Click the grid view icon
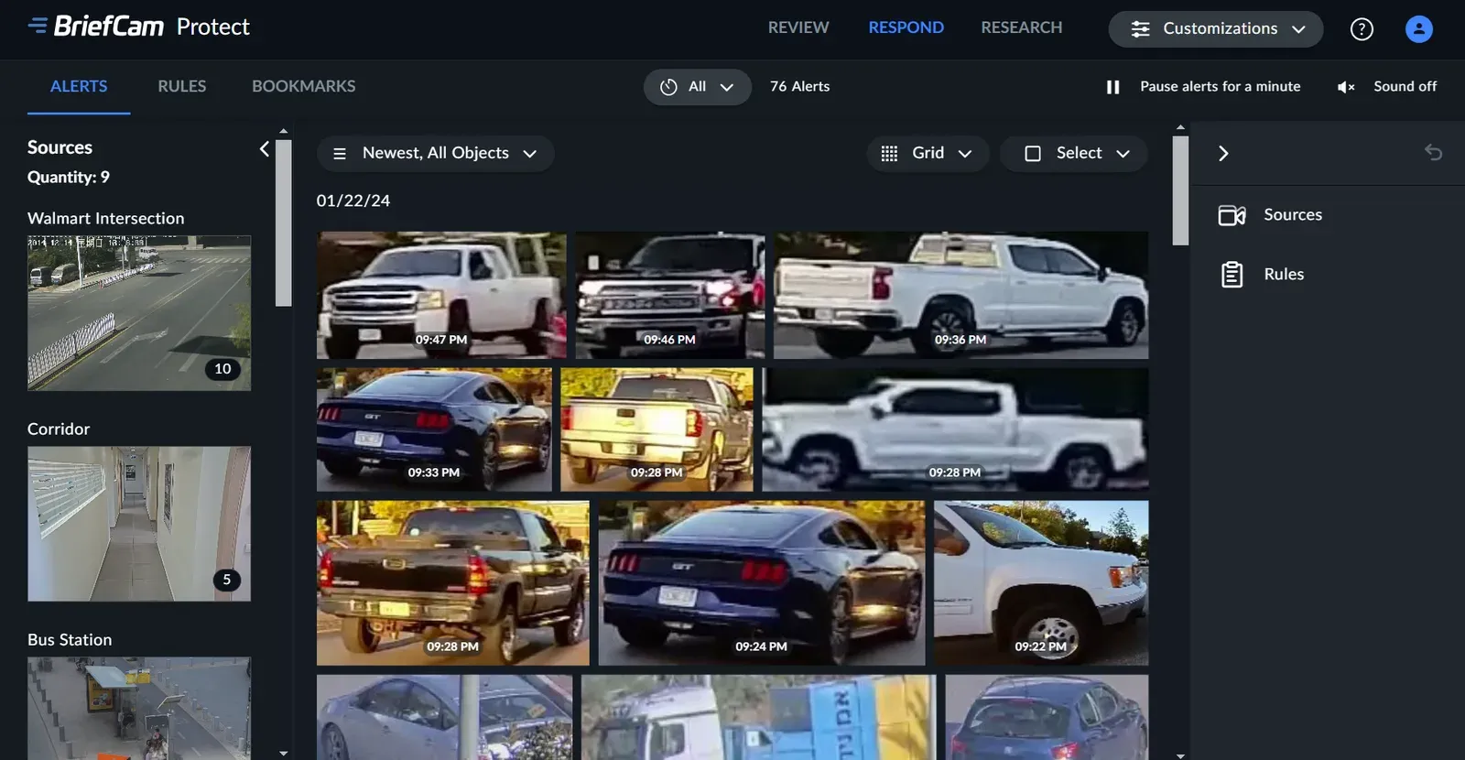Viewport: 1465px width, 760px height. 889,154
